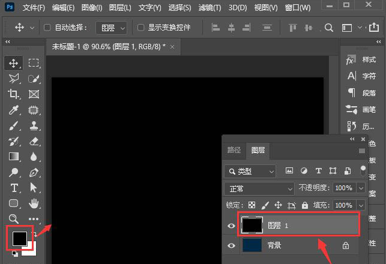Open the 正常 blend mode dropdown

pos(259,189)
